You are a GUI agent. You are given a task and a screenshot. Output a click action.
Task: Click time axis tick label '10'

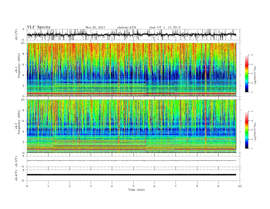(x=240, y=186)
